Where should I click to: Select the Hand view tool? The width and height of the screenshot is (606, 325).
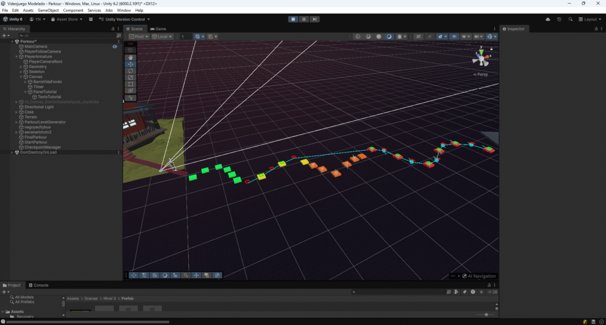pyautogui.click(x=131, y=57)
